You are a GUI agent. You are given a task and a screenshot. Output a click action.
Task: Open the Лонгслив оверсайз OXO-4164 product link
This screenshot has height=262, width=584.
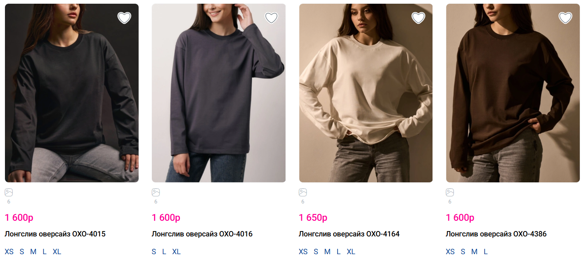pos(349,234)
